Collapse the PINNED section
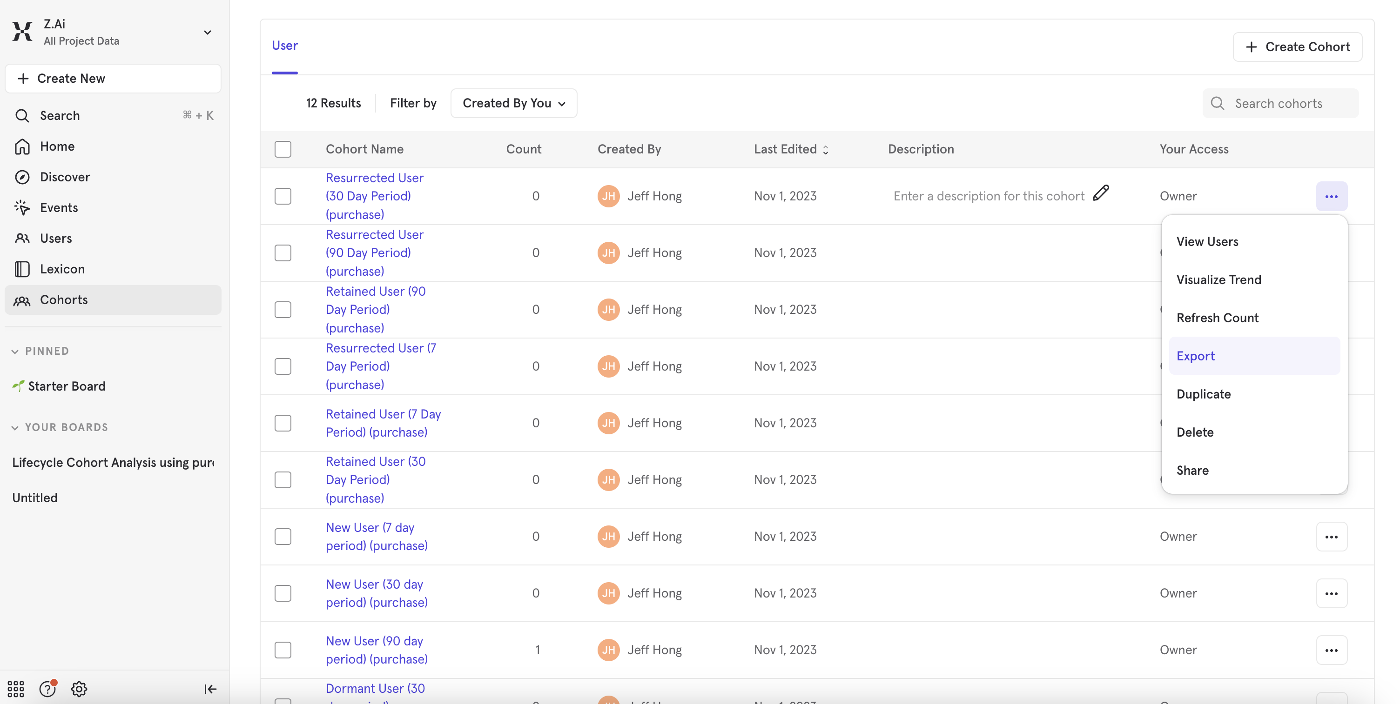The width and height of the screenshot is (1400, 704). coord(15,351)
